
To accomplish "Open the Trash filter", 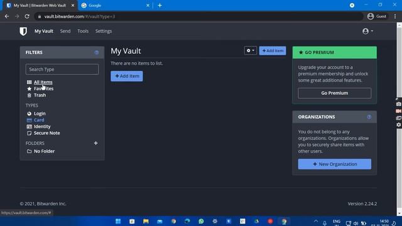I will click(x=40, y=95).
